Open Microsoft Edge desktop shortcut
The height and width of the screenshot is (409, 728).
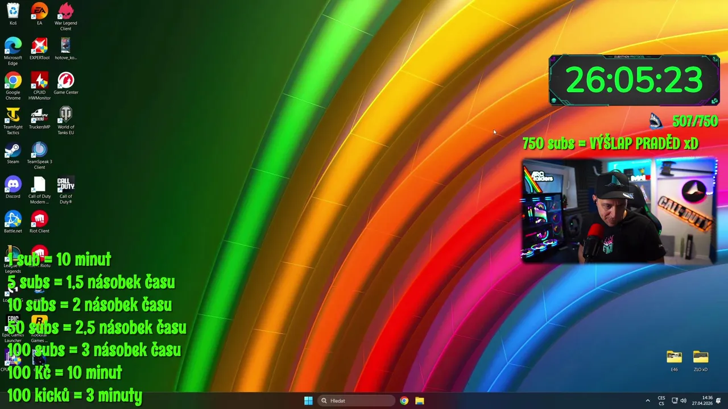[13, 52]
